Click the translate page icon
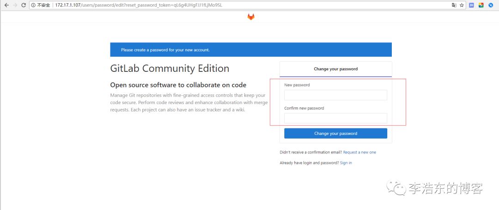This screenshot has width=499, height=210. click(x=454, y=6)
